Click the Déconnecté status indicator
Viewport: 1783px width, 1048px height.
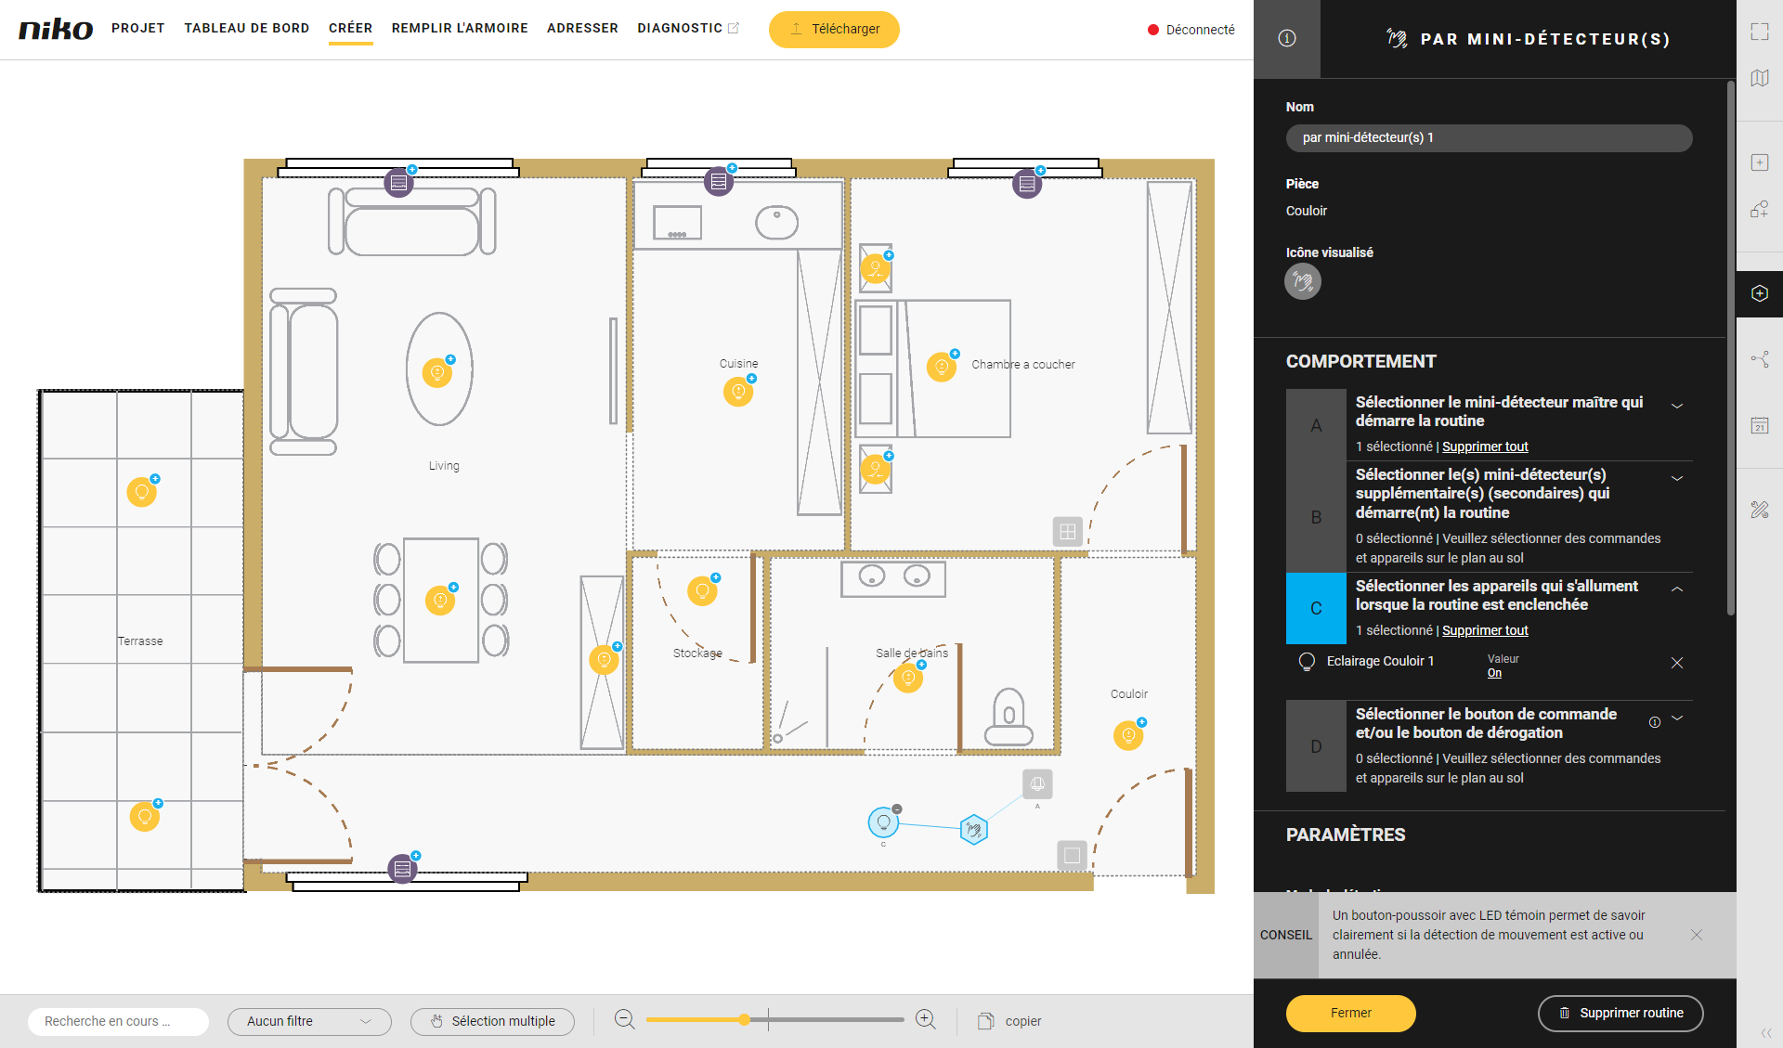[x=1191, y=30]
